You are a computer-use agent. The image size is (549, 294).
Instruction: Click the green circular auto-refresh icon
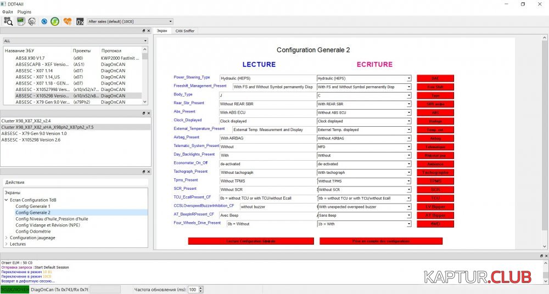54,21
